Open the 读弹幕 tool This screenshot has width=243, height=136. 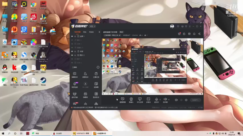[96, 85]
